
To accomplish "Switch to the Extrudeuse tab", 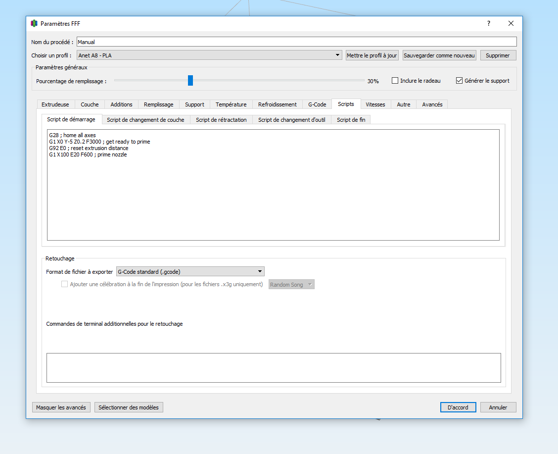I will click(55, 104).
